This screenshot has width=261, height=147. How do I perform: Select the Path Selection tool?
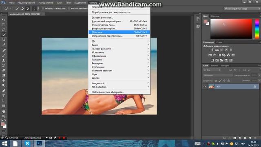4,101
